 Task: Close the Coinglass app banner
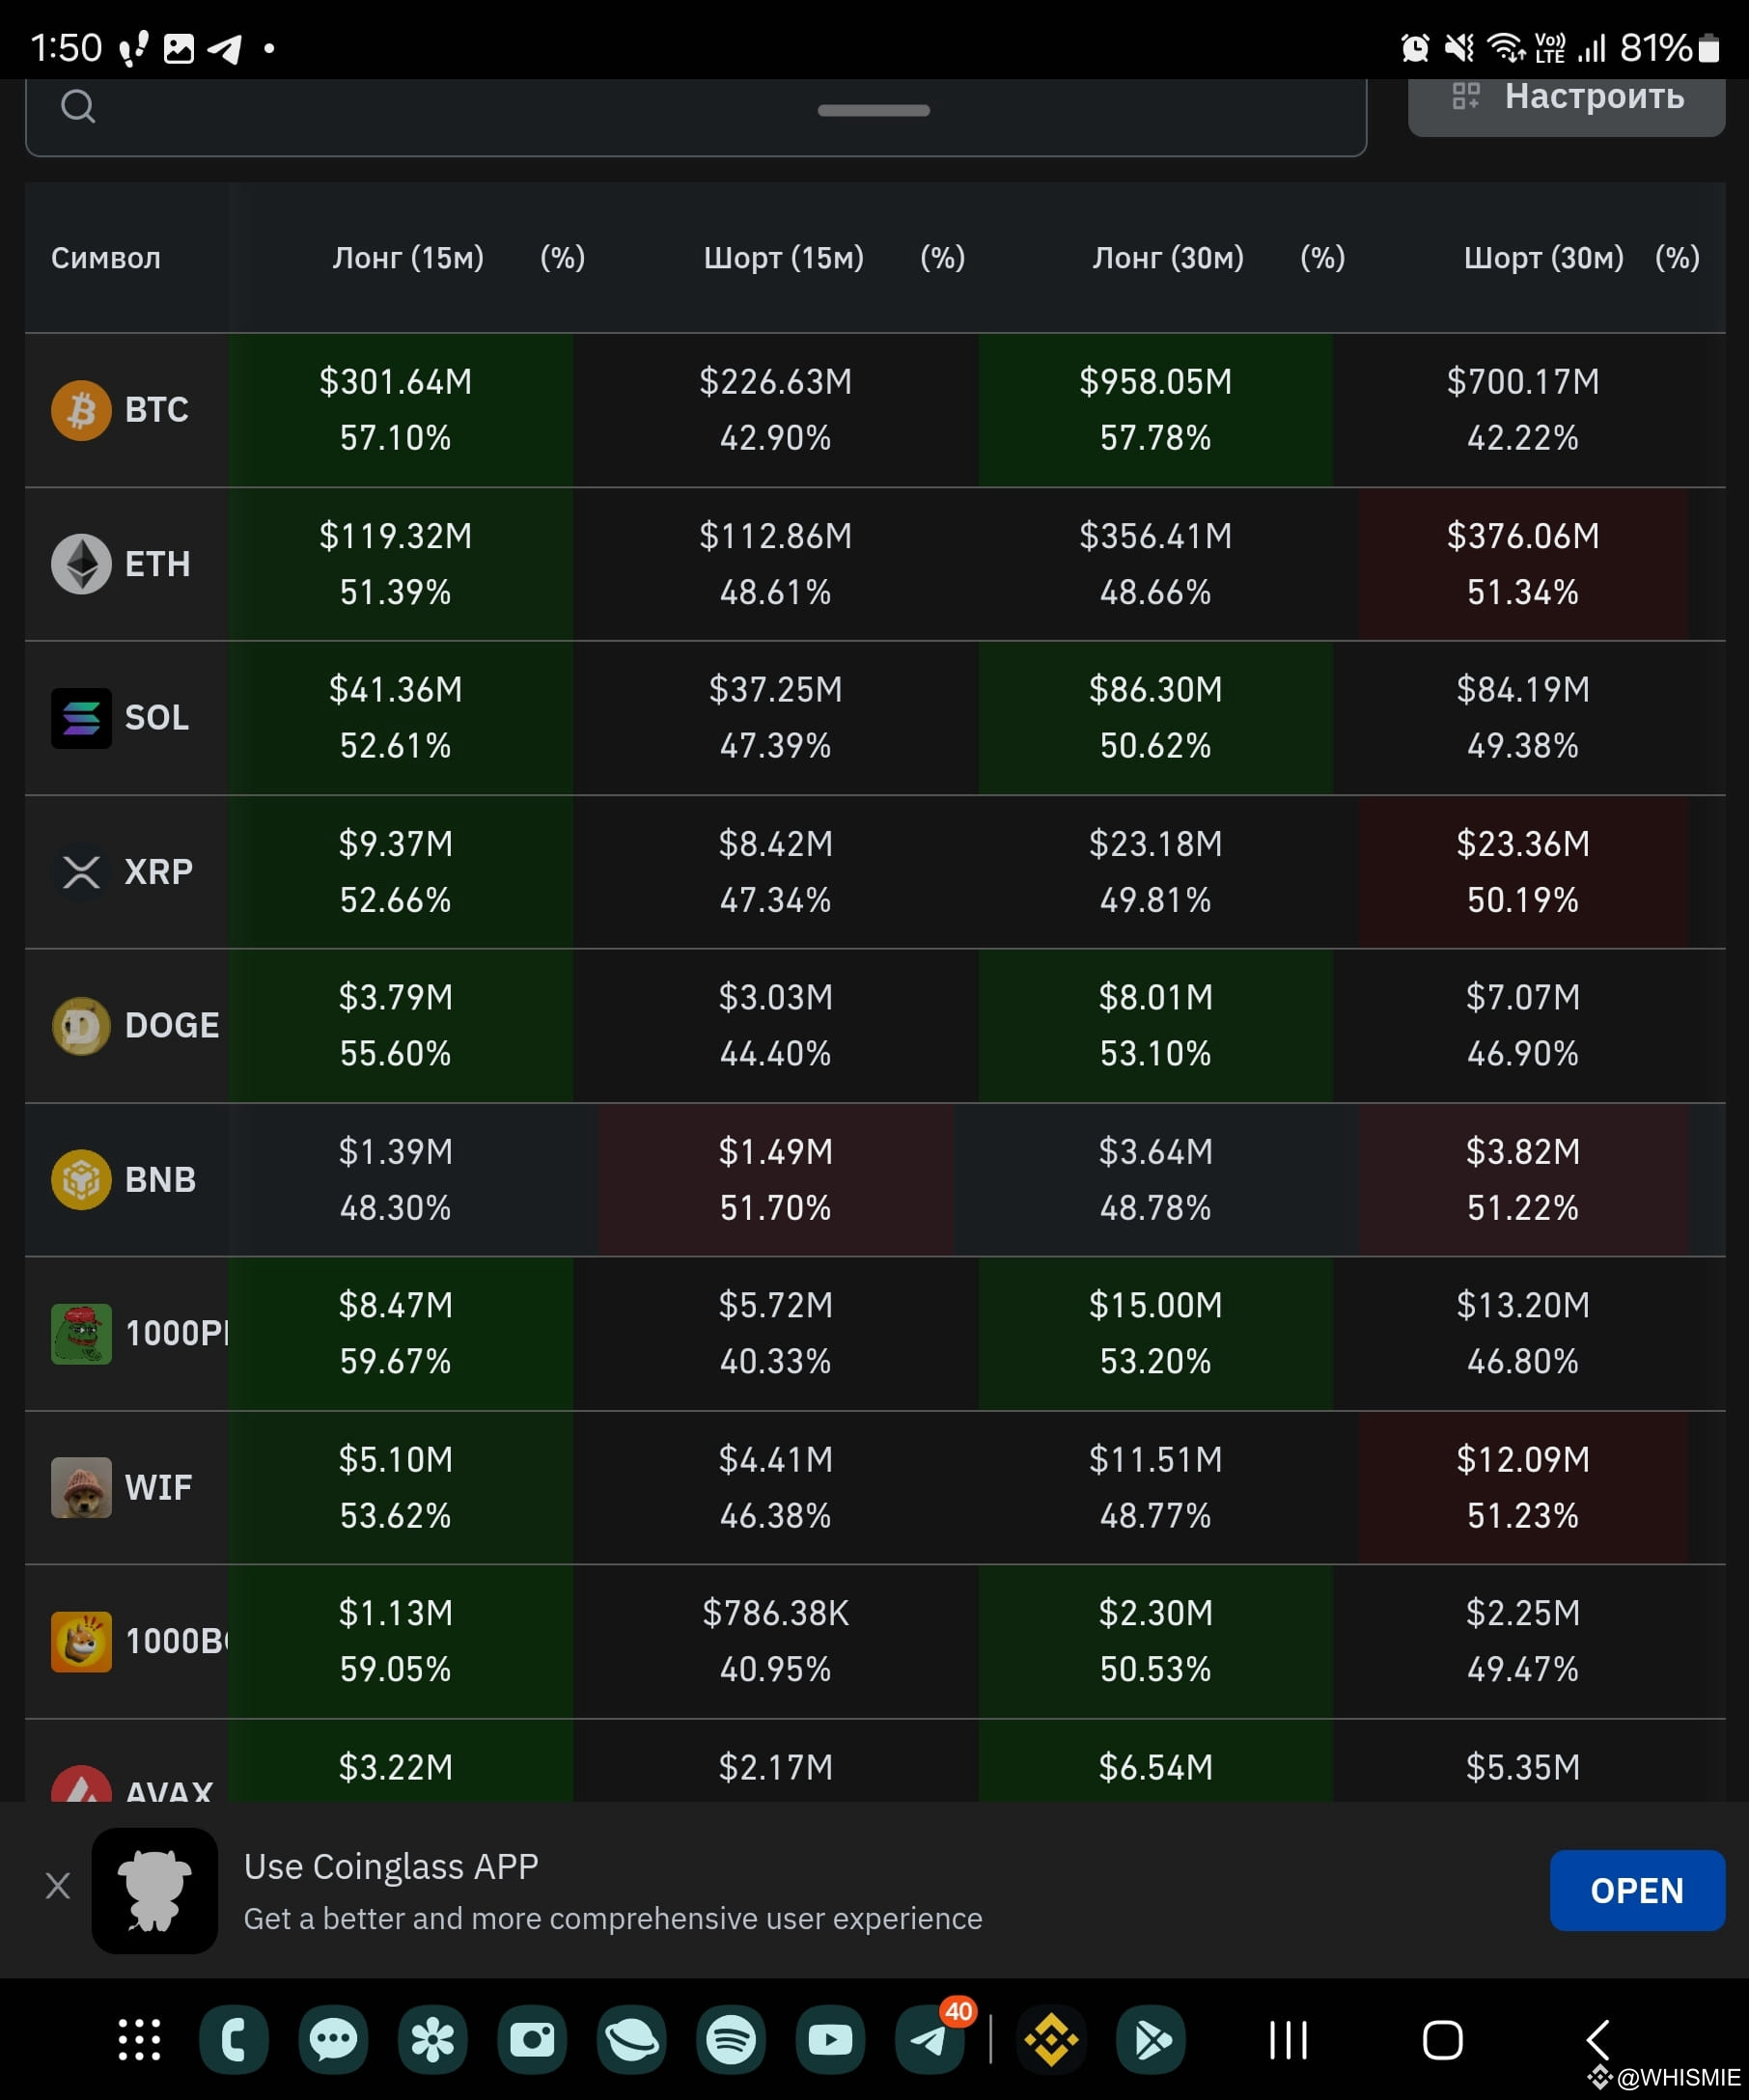(x=58, y=1886)
